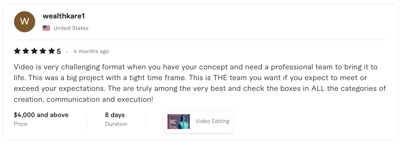
Task: Click the dot separator before the timestamp
Action: (67, 52)
